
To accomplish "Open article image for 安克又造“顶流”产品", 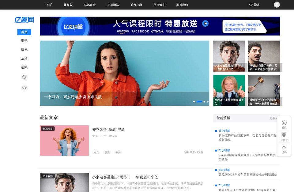I will pyautogui.click(x=64, y=141).
